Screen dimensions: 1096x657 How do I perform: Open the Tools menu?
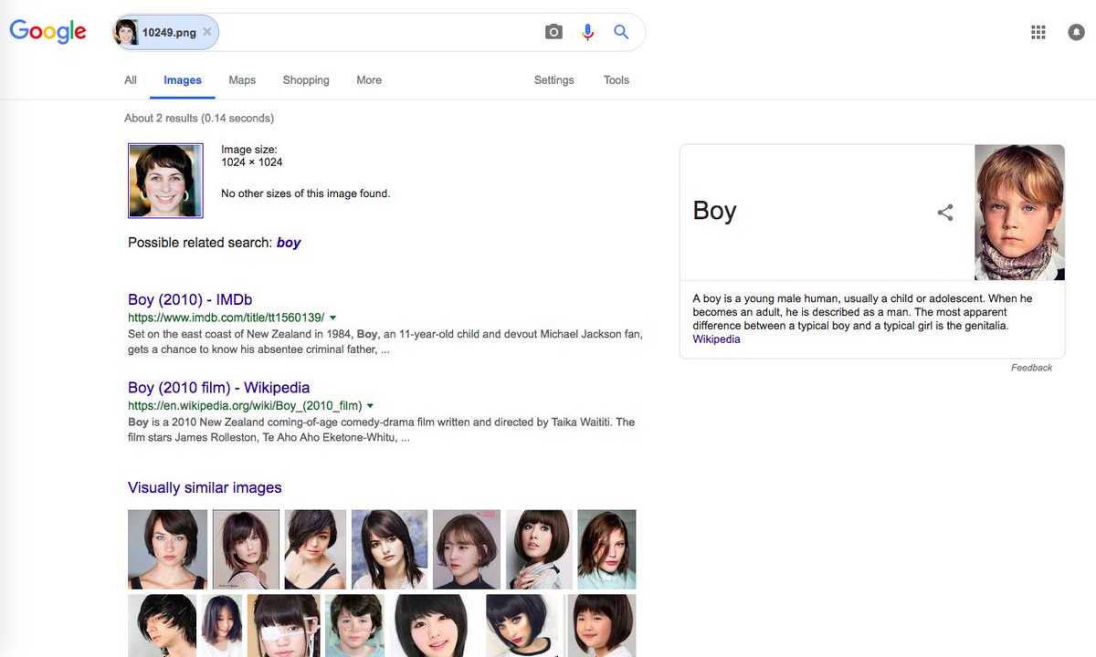click(616, 80)
